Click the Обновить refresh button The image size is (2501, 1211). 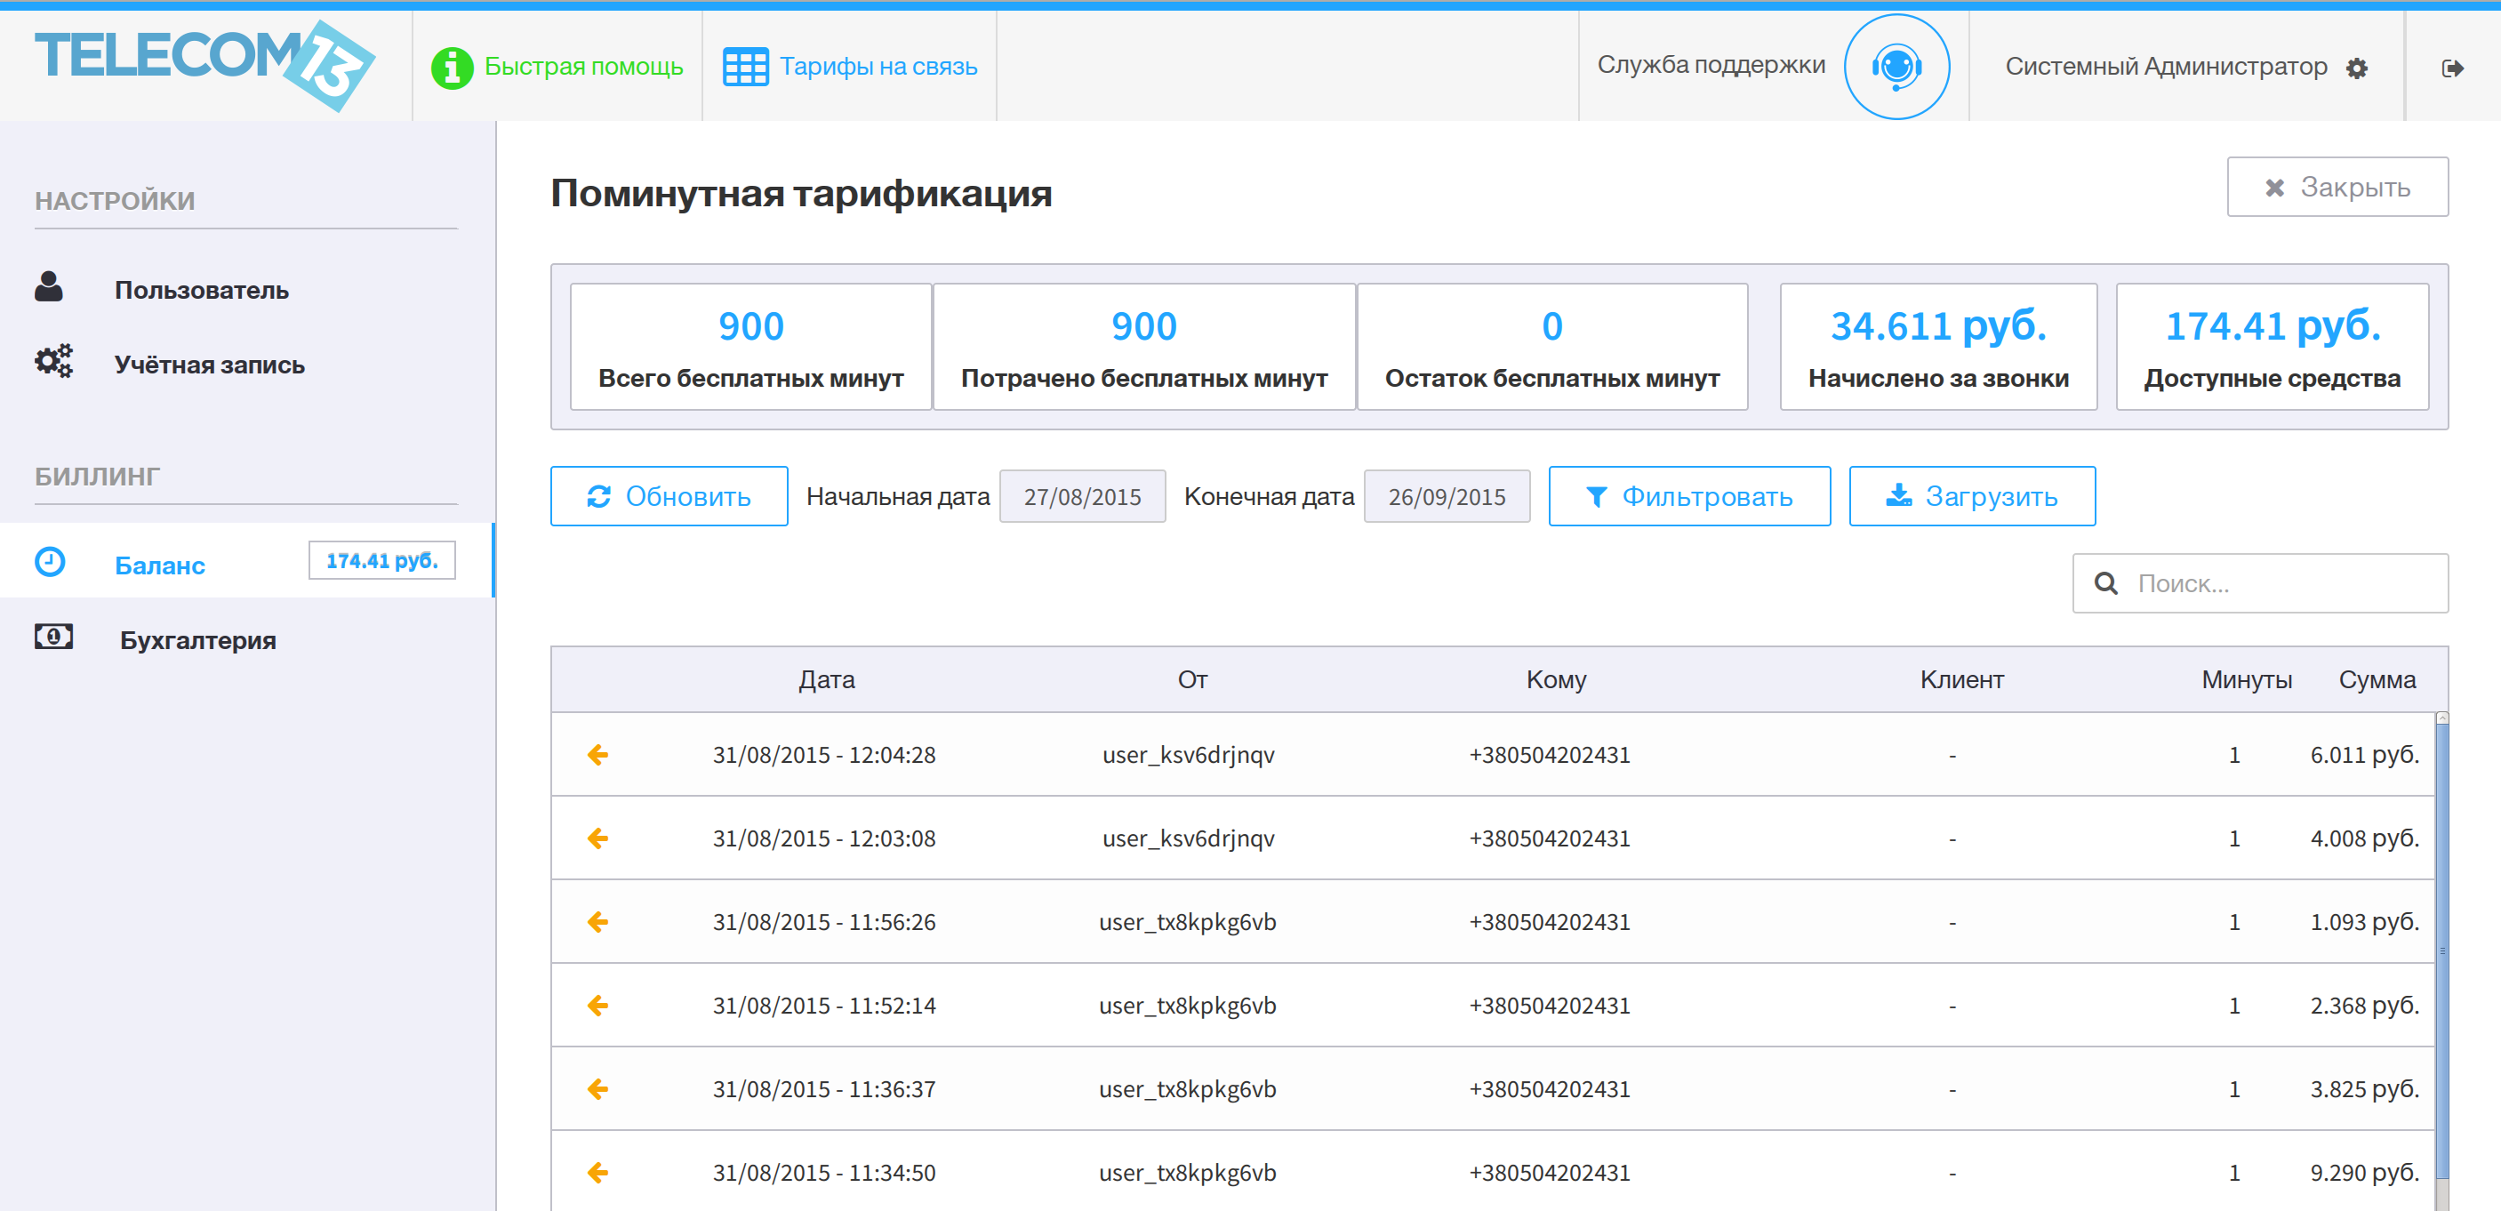pyautogui.click(x=669, y=496)
